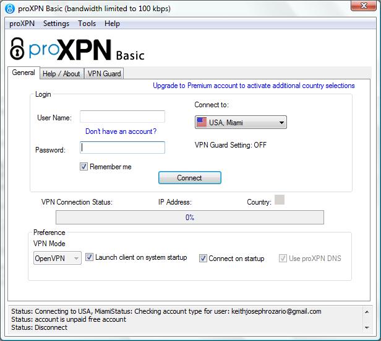Switch to the Help / About tab

(61, 74)
